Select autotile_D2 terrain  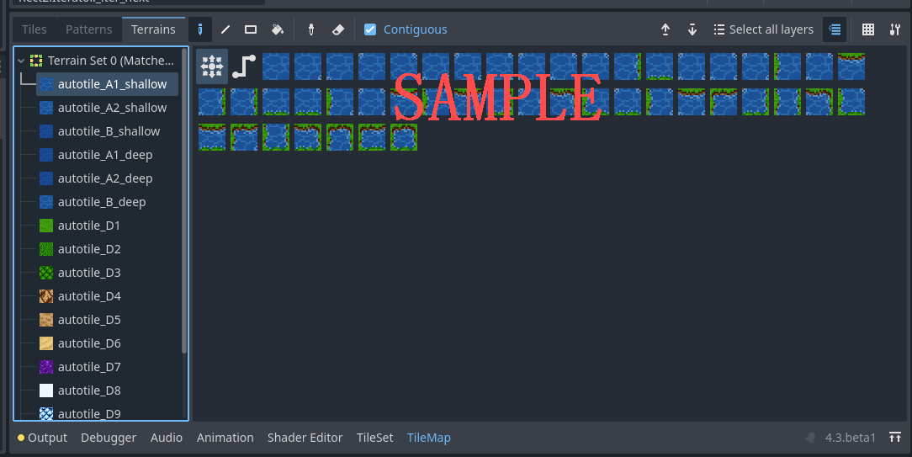coord(107,249)
